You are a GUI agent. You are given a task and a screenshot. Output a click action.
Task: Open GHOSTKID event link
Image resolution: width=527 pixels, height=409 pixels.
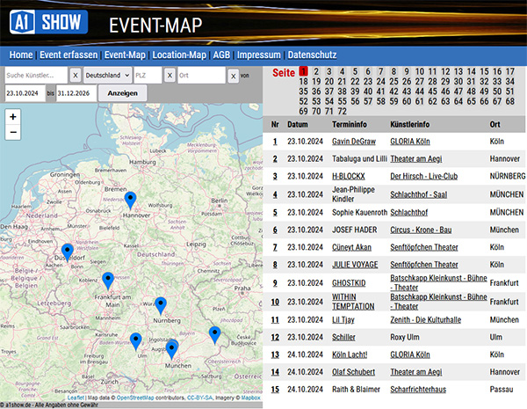[x=349, y=282]
